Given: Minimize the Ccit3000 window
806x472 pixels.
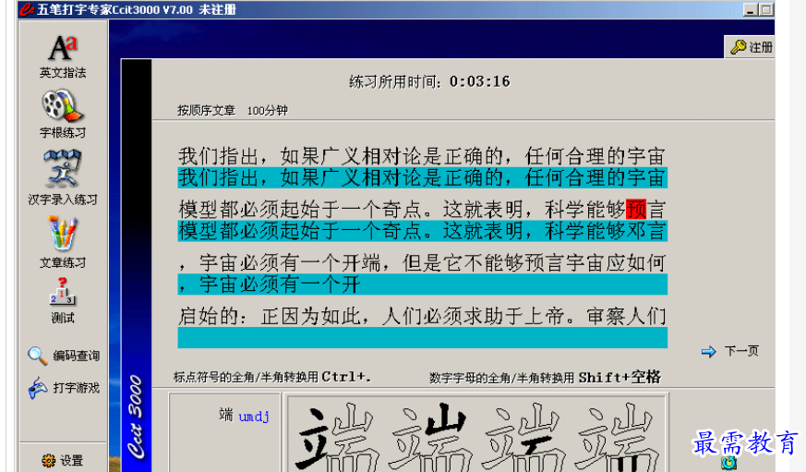Looking at the screenshot, I should coord(750,9).
